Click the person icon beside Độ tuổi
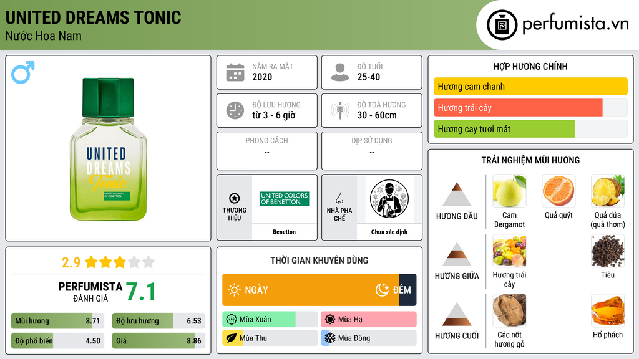 (x=340, y=72)
